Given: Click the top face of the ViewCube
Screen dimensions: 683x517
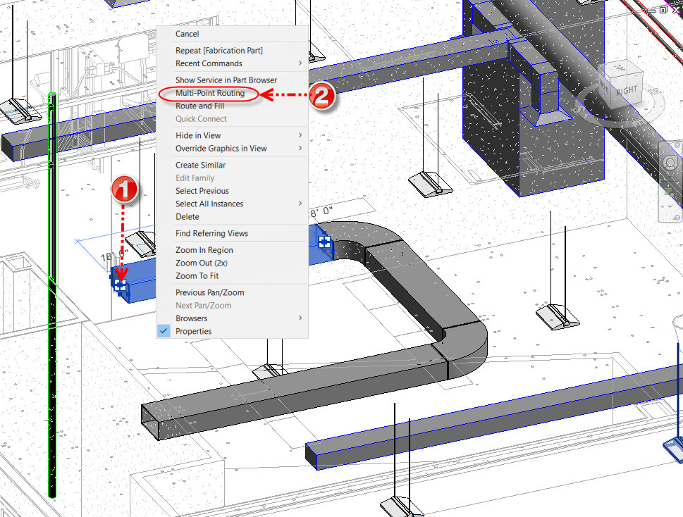Looking at the screenshot, I should [x=620, y=68].
